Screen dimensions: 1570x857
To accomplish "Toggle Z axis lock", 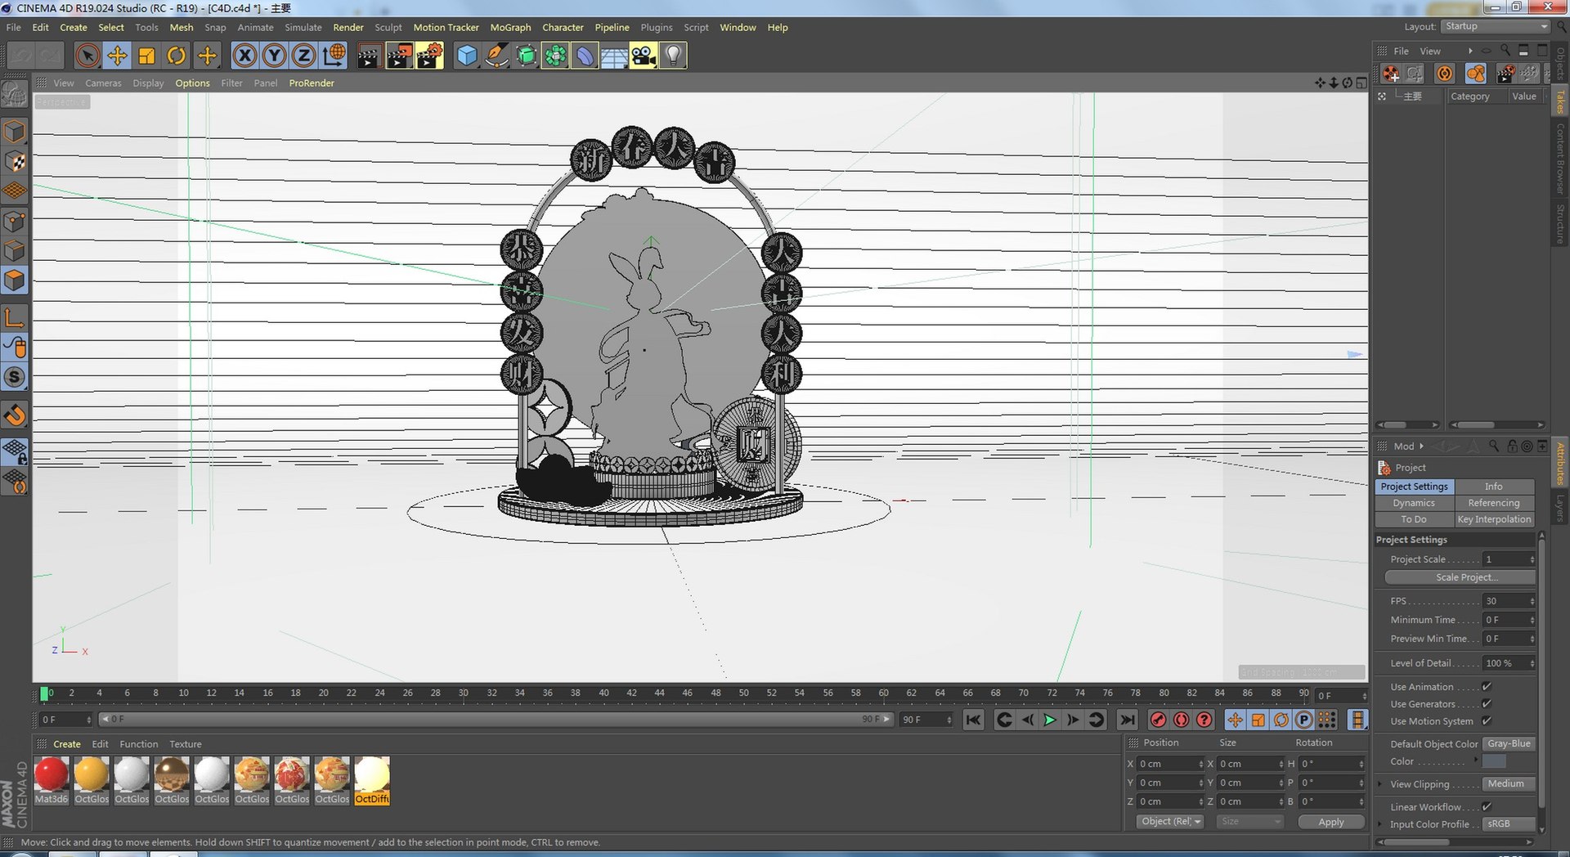I will point(303,56).
